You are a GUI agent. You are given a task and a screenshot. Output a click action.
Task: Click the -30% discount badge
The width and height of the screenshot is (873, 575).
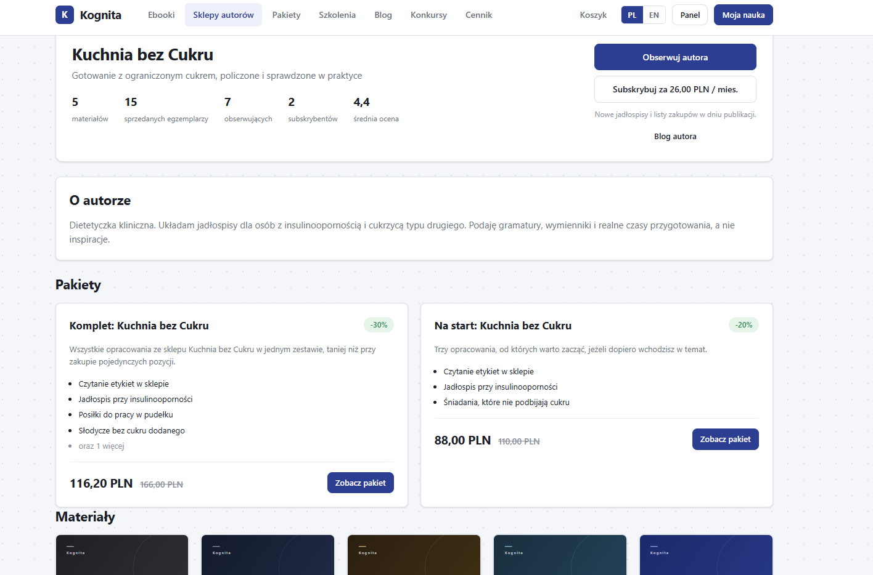tap(379, 325)
